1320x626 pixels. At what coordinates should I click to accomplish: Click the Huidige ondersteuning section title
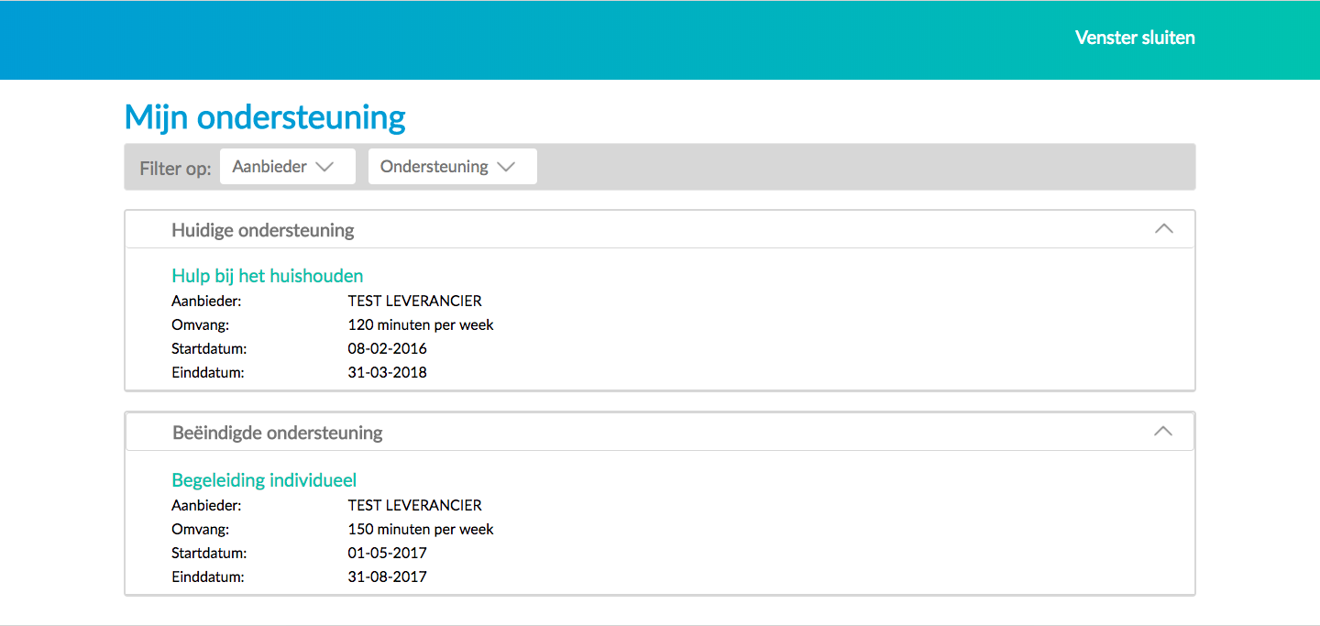pos(262,230)
